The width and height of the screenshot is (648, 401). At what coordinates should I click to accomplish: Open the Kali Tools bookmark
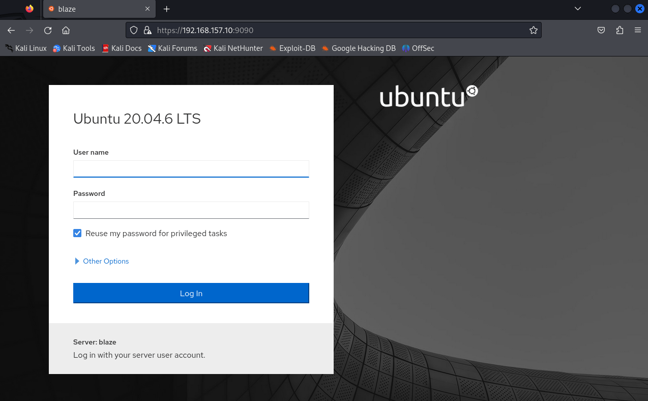74,48
